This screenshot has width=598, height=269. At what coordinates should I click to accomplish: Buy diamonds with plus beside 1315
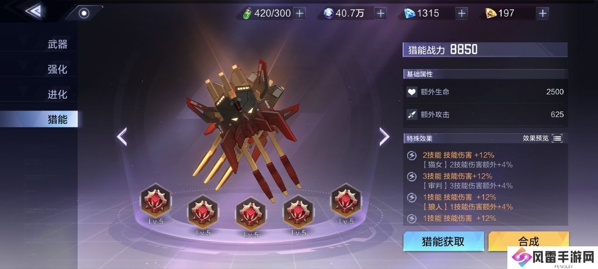[462, 13]
